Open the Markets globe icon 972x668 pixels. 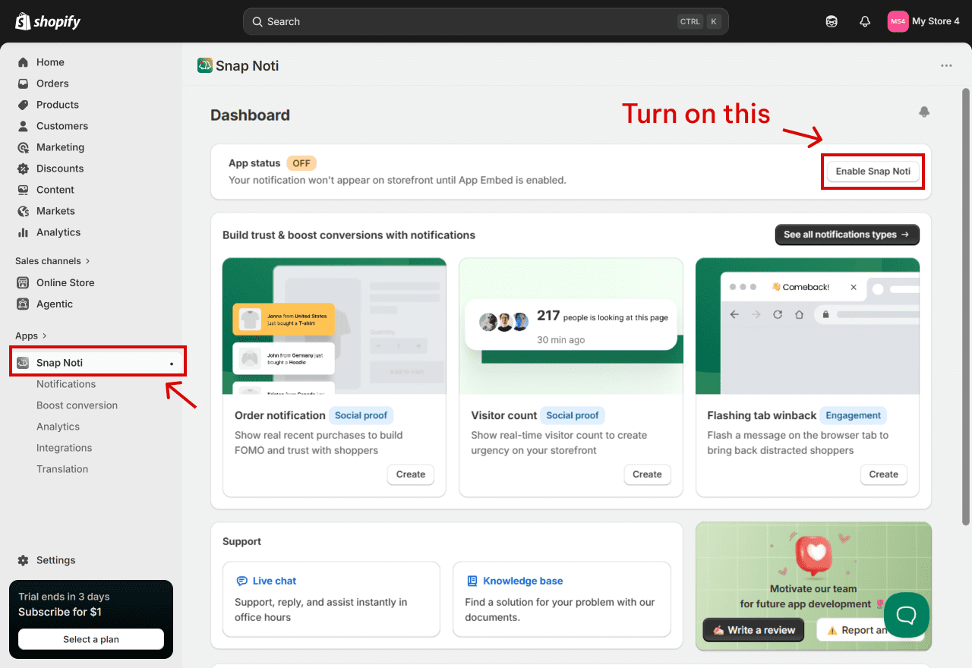click(x=23, y=211)
